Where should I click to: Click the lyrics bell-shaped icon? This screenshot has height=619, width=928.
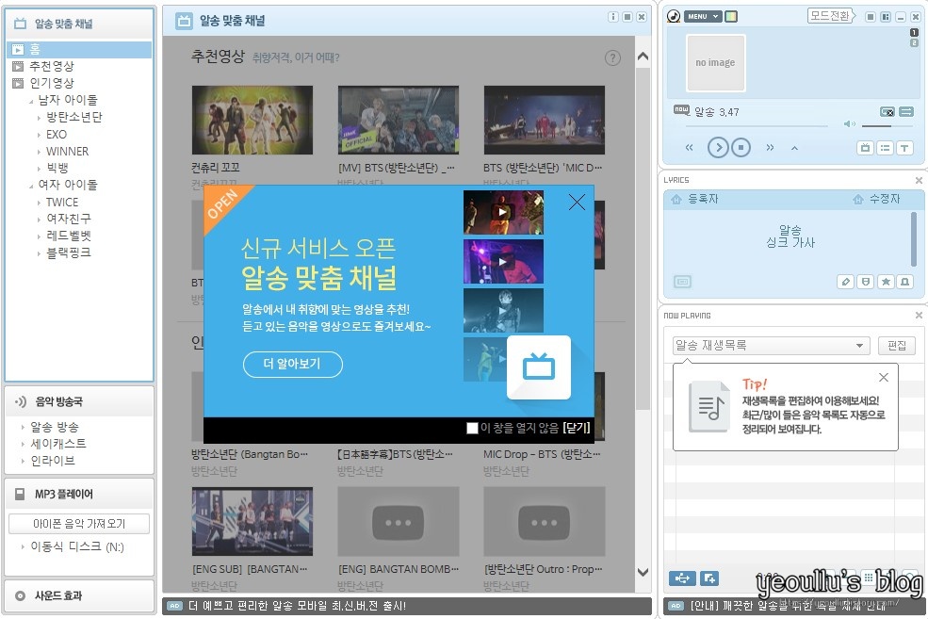tap(905, 282)
